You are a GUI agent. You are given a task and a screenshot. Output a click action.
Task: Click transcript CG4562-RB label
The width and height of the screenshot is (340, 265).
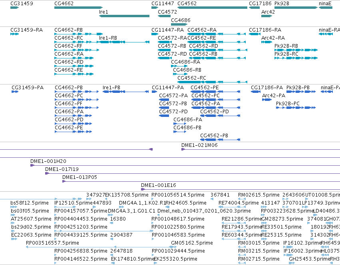[203, 54]
